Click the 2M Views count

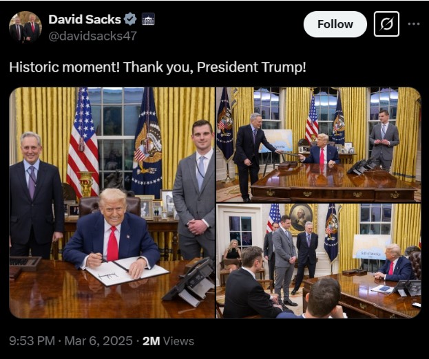pyautogui.click(x=168, y=341)
